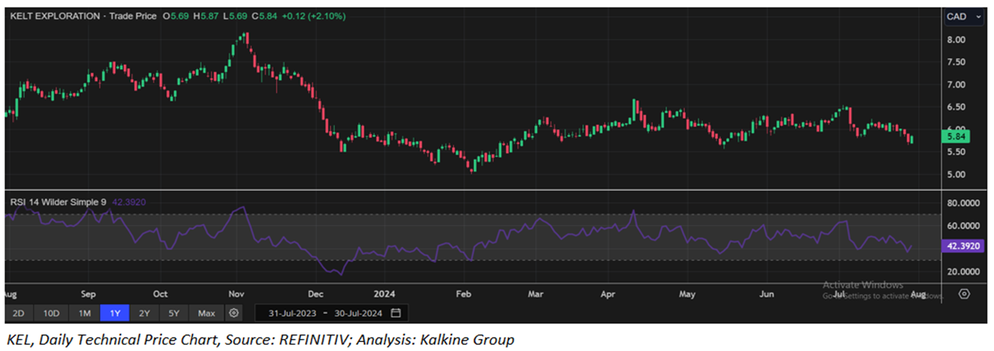994x351 pixels.
Task: Switch to 1M time range
Action: pos(84,313)
